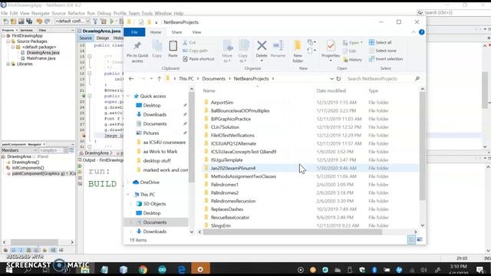Open the Copy to menu

coord(243,51)
